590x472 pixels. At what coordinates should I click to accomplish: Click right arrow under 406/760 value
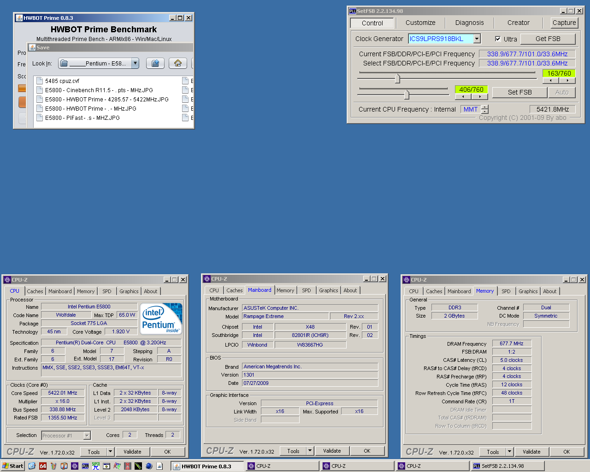[x=479, y=96]
